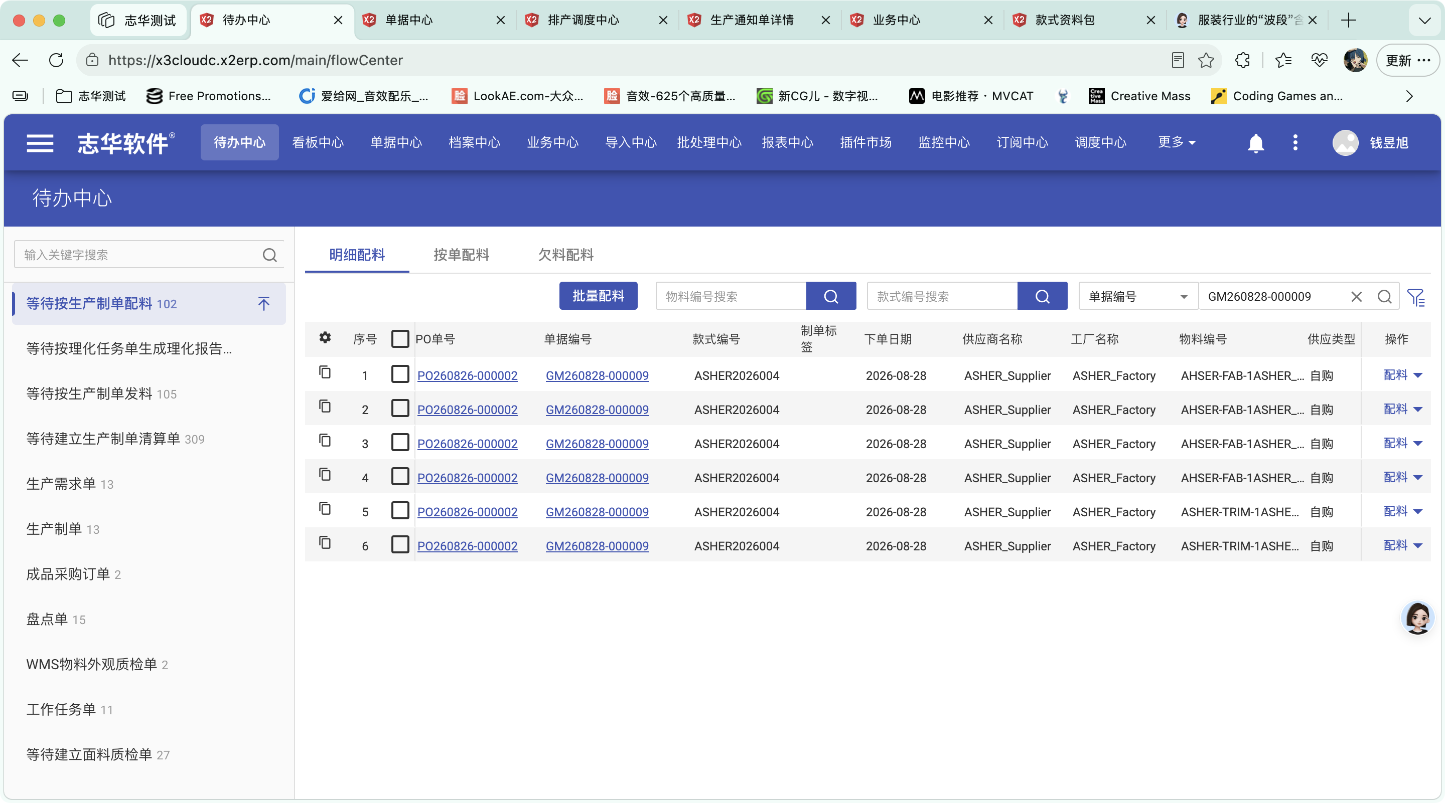Viewport: 1445px width, 803px height.
Task: Switch to 按单配料 tab
Action: 461,255
